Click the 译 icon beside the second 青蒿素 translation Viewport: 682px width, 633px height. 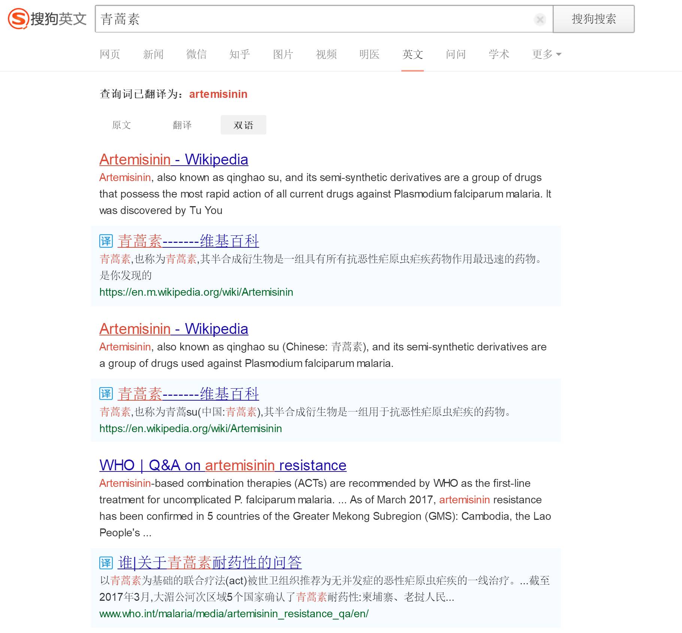click(106, 394)
